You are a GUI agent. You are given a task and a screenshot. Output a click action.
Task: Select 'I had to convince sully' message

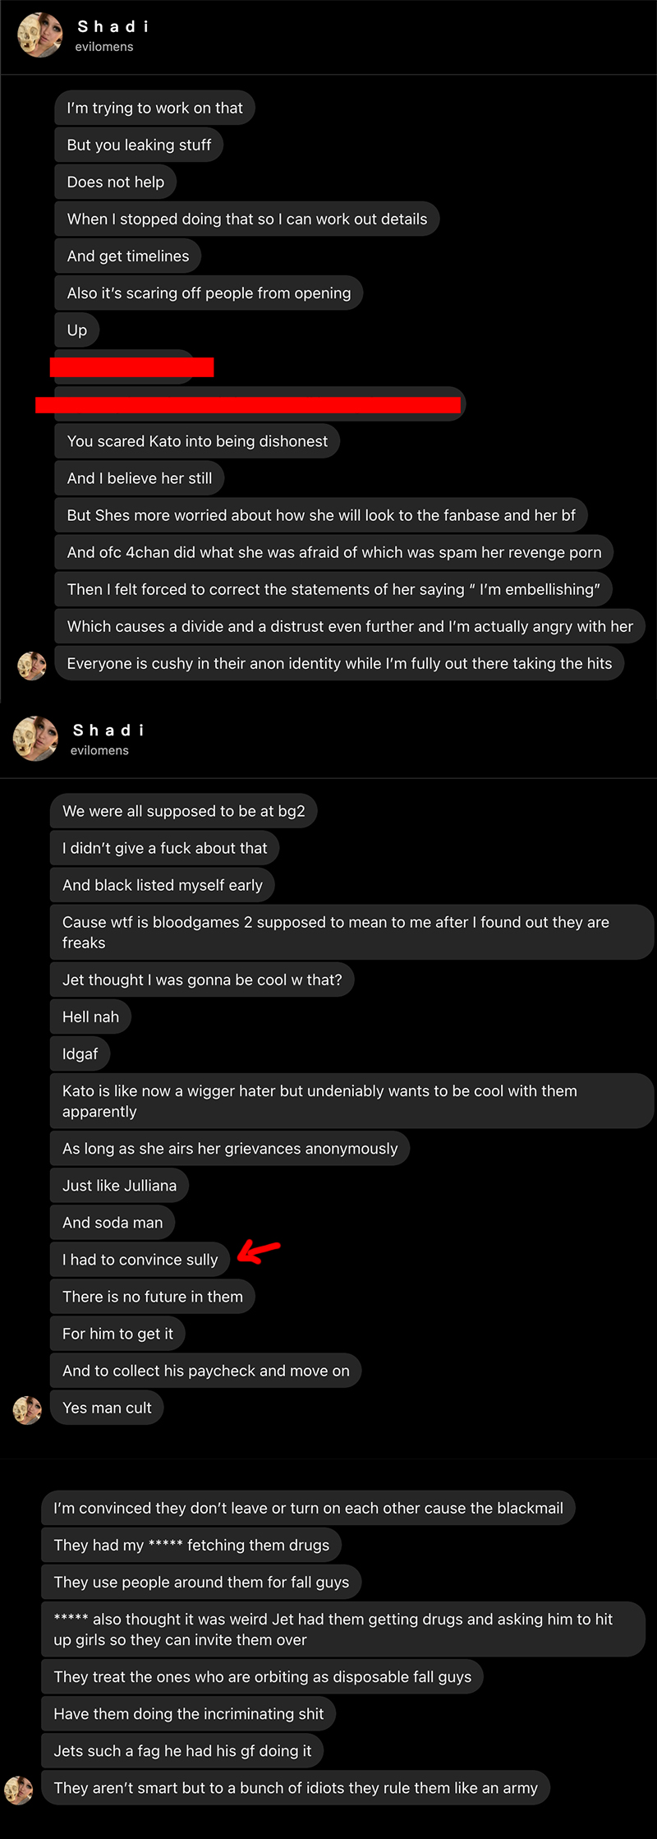point(140,1260)
